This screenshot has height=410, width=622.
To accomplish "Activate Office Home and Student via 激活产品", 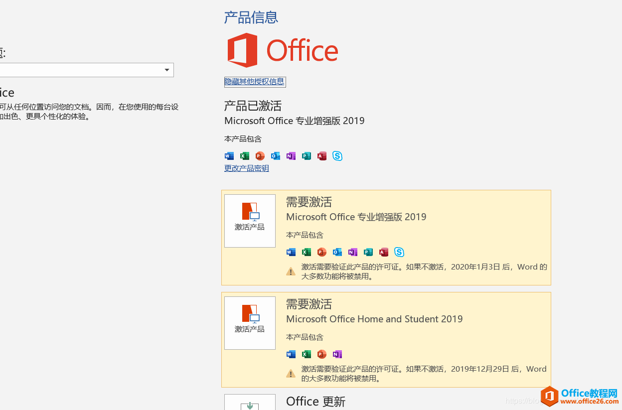I will pyautogui.click(x=250, y=323).
